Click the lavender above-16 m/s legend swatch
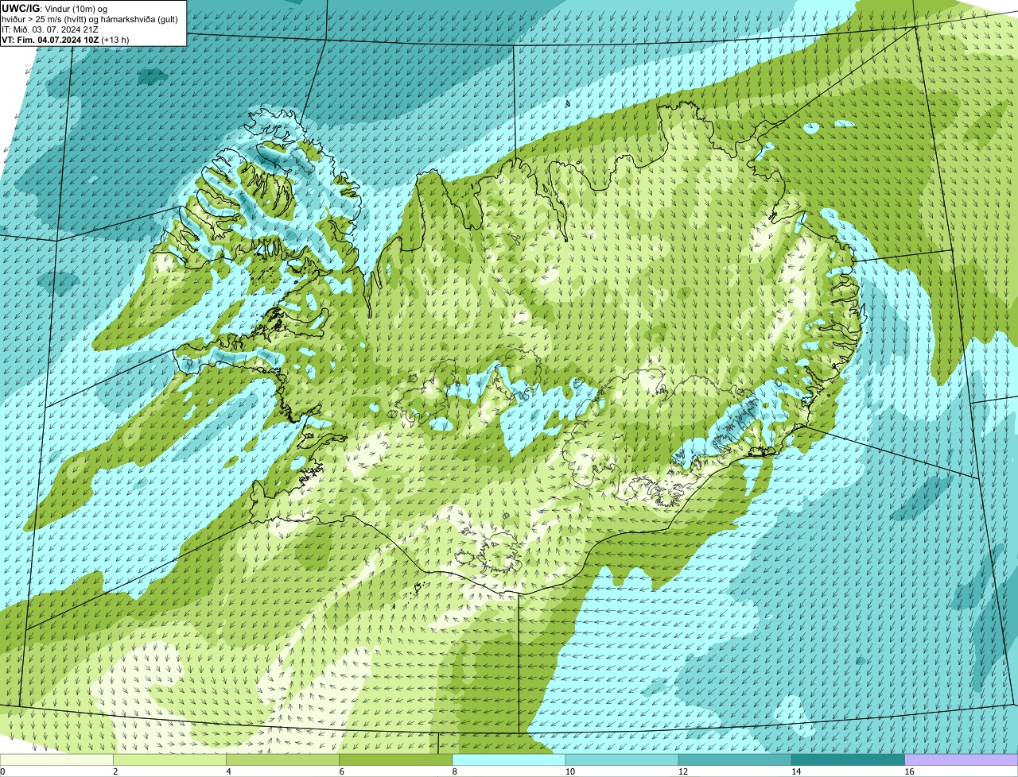This screenshot has width=1018, height=777. [x=962, y=760]
